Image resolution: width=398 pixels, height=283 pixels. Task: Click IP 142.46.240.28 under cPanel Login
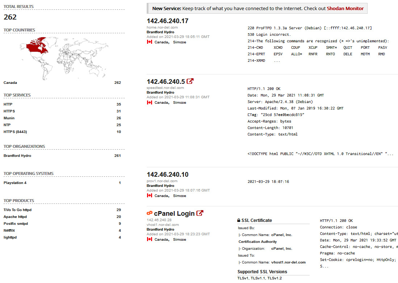(x=159, y=220)
